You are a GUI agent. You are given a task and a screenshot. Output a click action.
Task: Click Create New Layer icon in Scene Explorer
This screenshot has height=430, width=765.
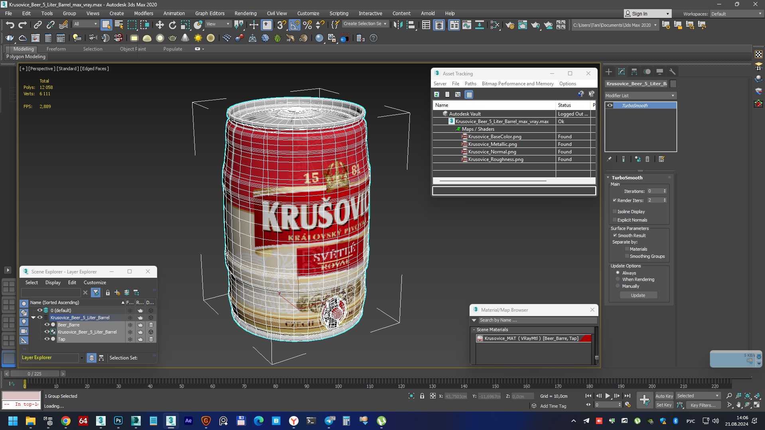[117, 293]
